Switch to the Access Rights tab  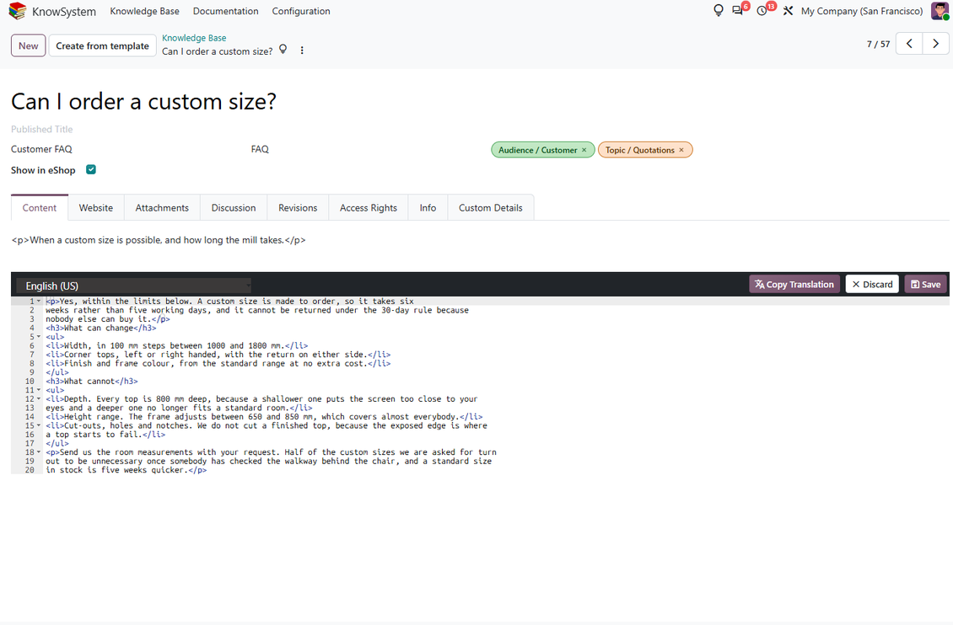369,207
